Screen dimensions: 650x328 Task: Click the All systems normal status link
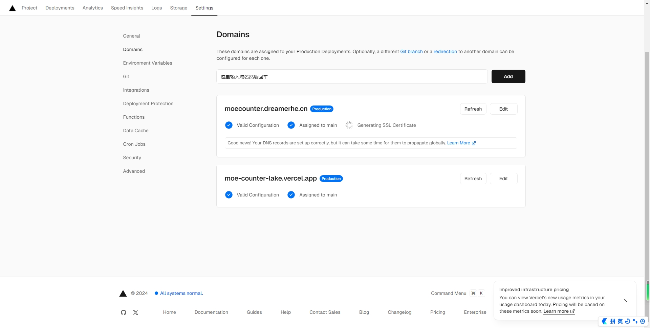(x=181, y=293)
